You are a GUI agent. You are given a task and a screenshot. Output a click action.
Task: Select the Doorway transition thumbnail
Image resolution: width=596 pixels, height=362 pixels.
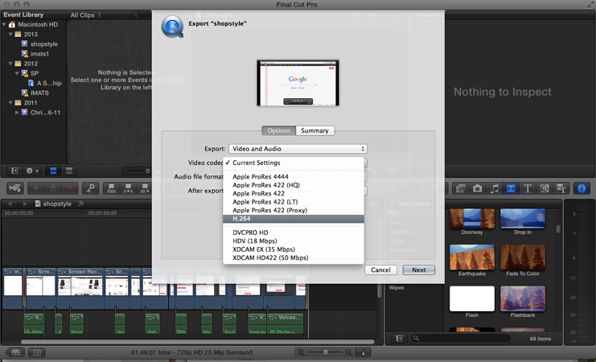point(471,219)
